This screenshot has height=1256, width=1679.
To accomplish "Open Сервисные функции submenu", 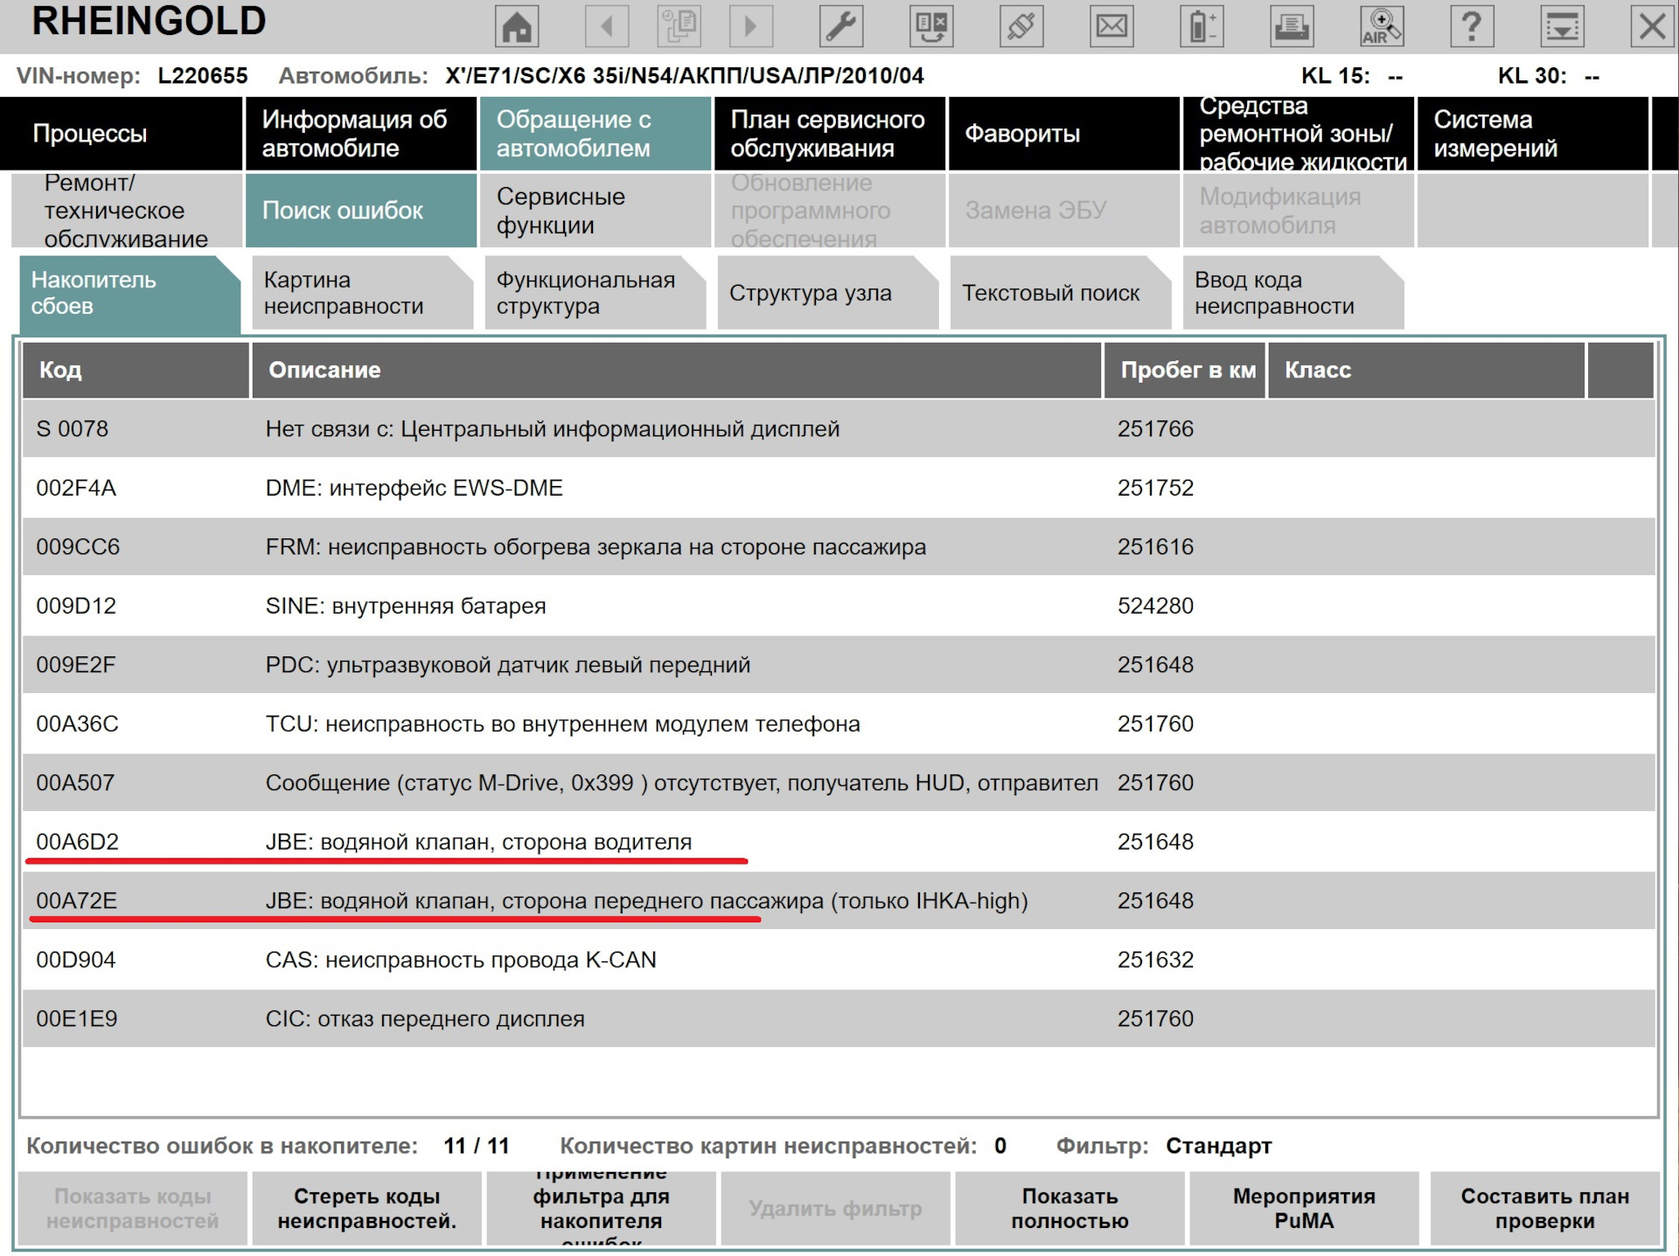I will click(596, 211).
